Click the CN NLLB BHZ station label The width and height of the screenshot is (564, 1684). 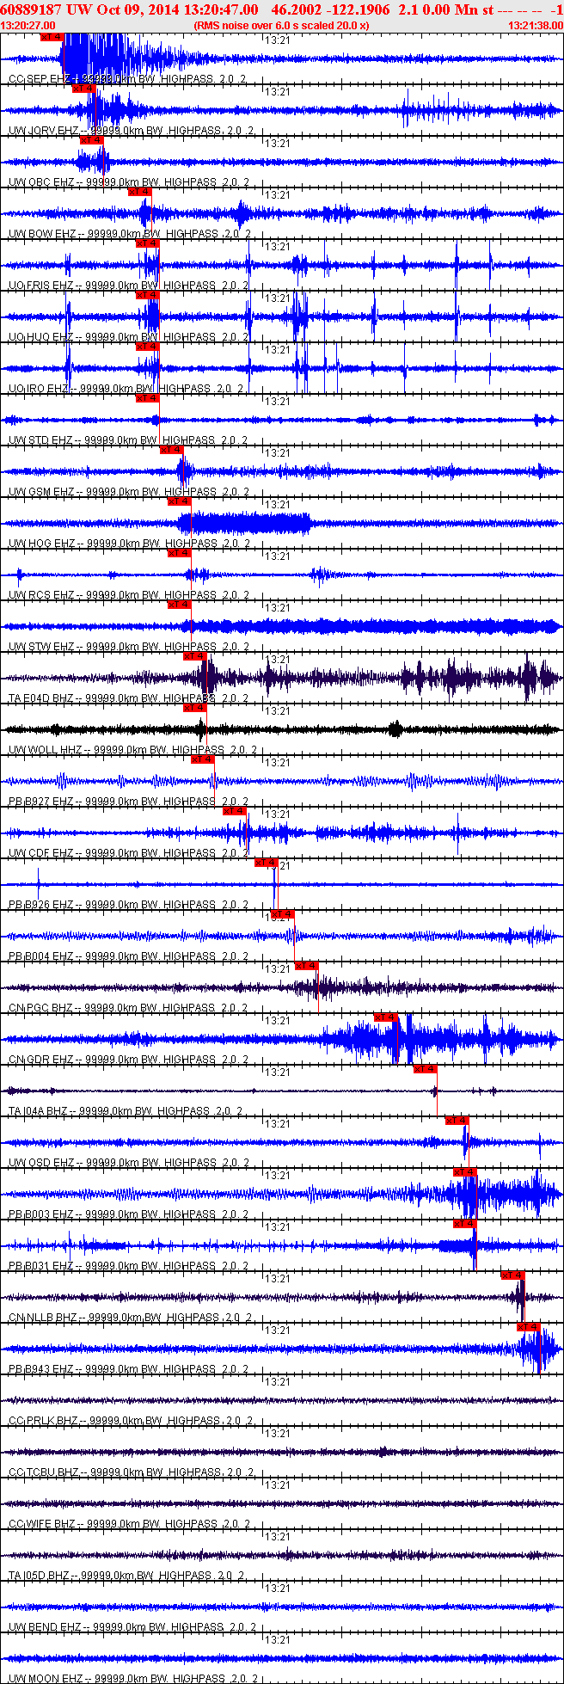[x=43, y=1318]
